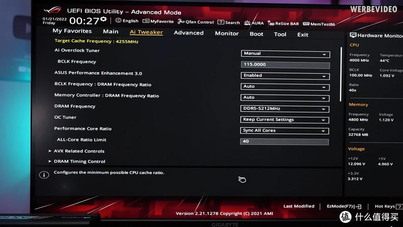Click the 00:27 clock display

click(84, 20)
